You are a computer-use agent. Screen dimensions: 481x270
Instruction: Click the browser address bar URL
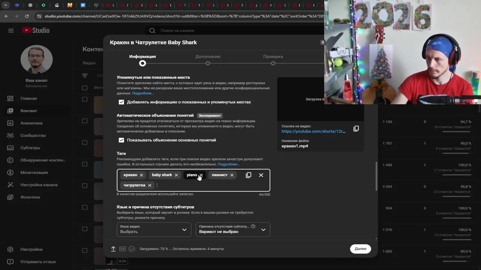(184, 16)
